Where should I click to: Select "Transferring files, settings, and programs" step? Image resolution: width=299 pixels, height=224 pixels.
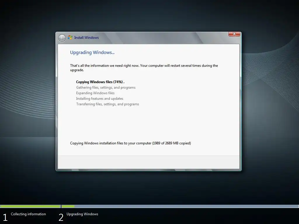(107, 104)
